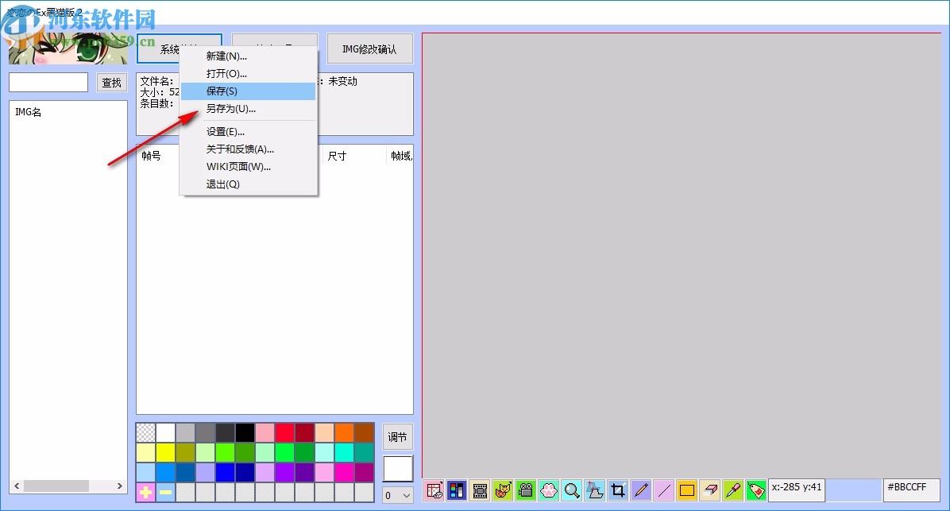The height and width of the screenshot is (511, 950).
Task: Click the magnifier zoom tool
Action: pyautogui.click(x=572, y=490)
